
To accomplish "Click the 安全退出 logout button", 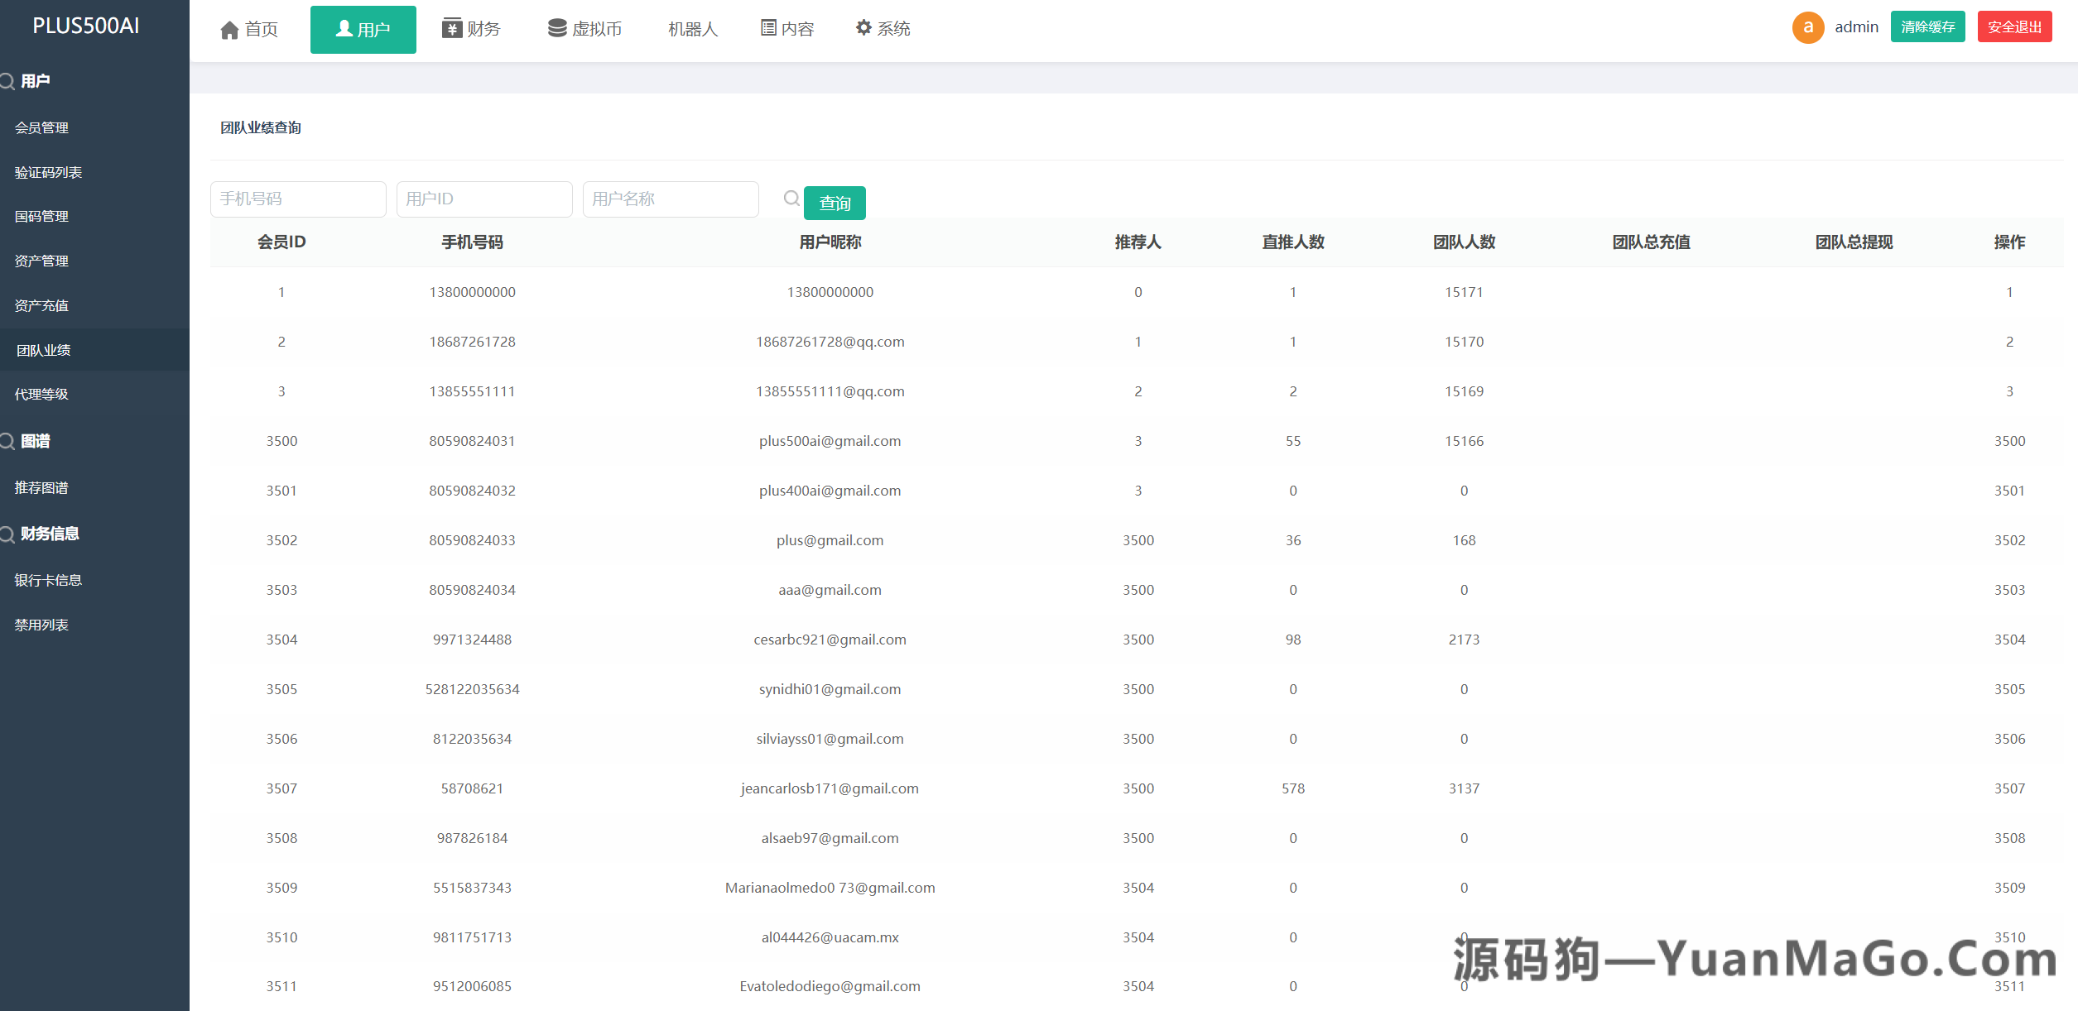I will (2013, 26).
